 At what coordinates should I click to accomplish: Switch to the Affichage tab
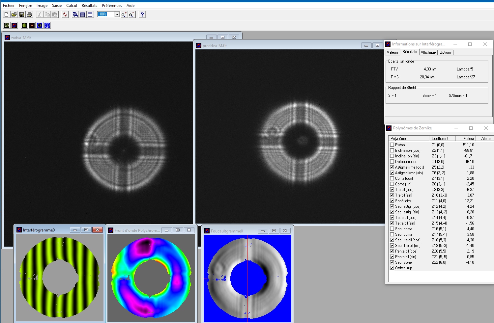428,52
